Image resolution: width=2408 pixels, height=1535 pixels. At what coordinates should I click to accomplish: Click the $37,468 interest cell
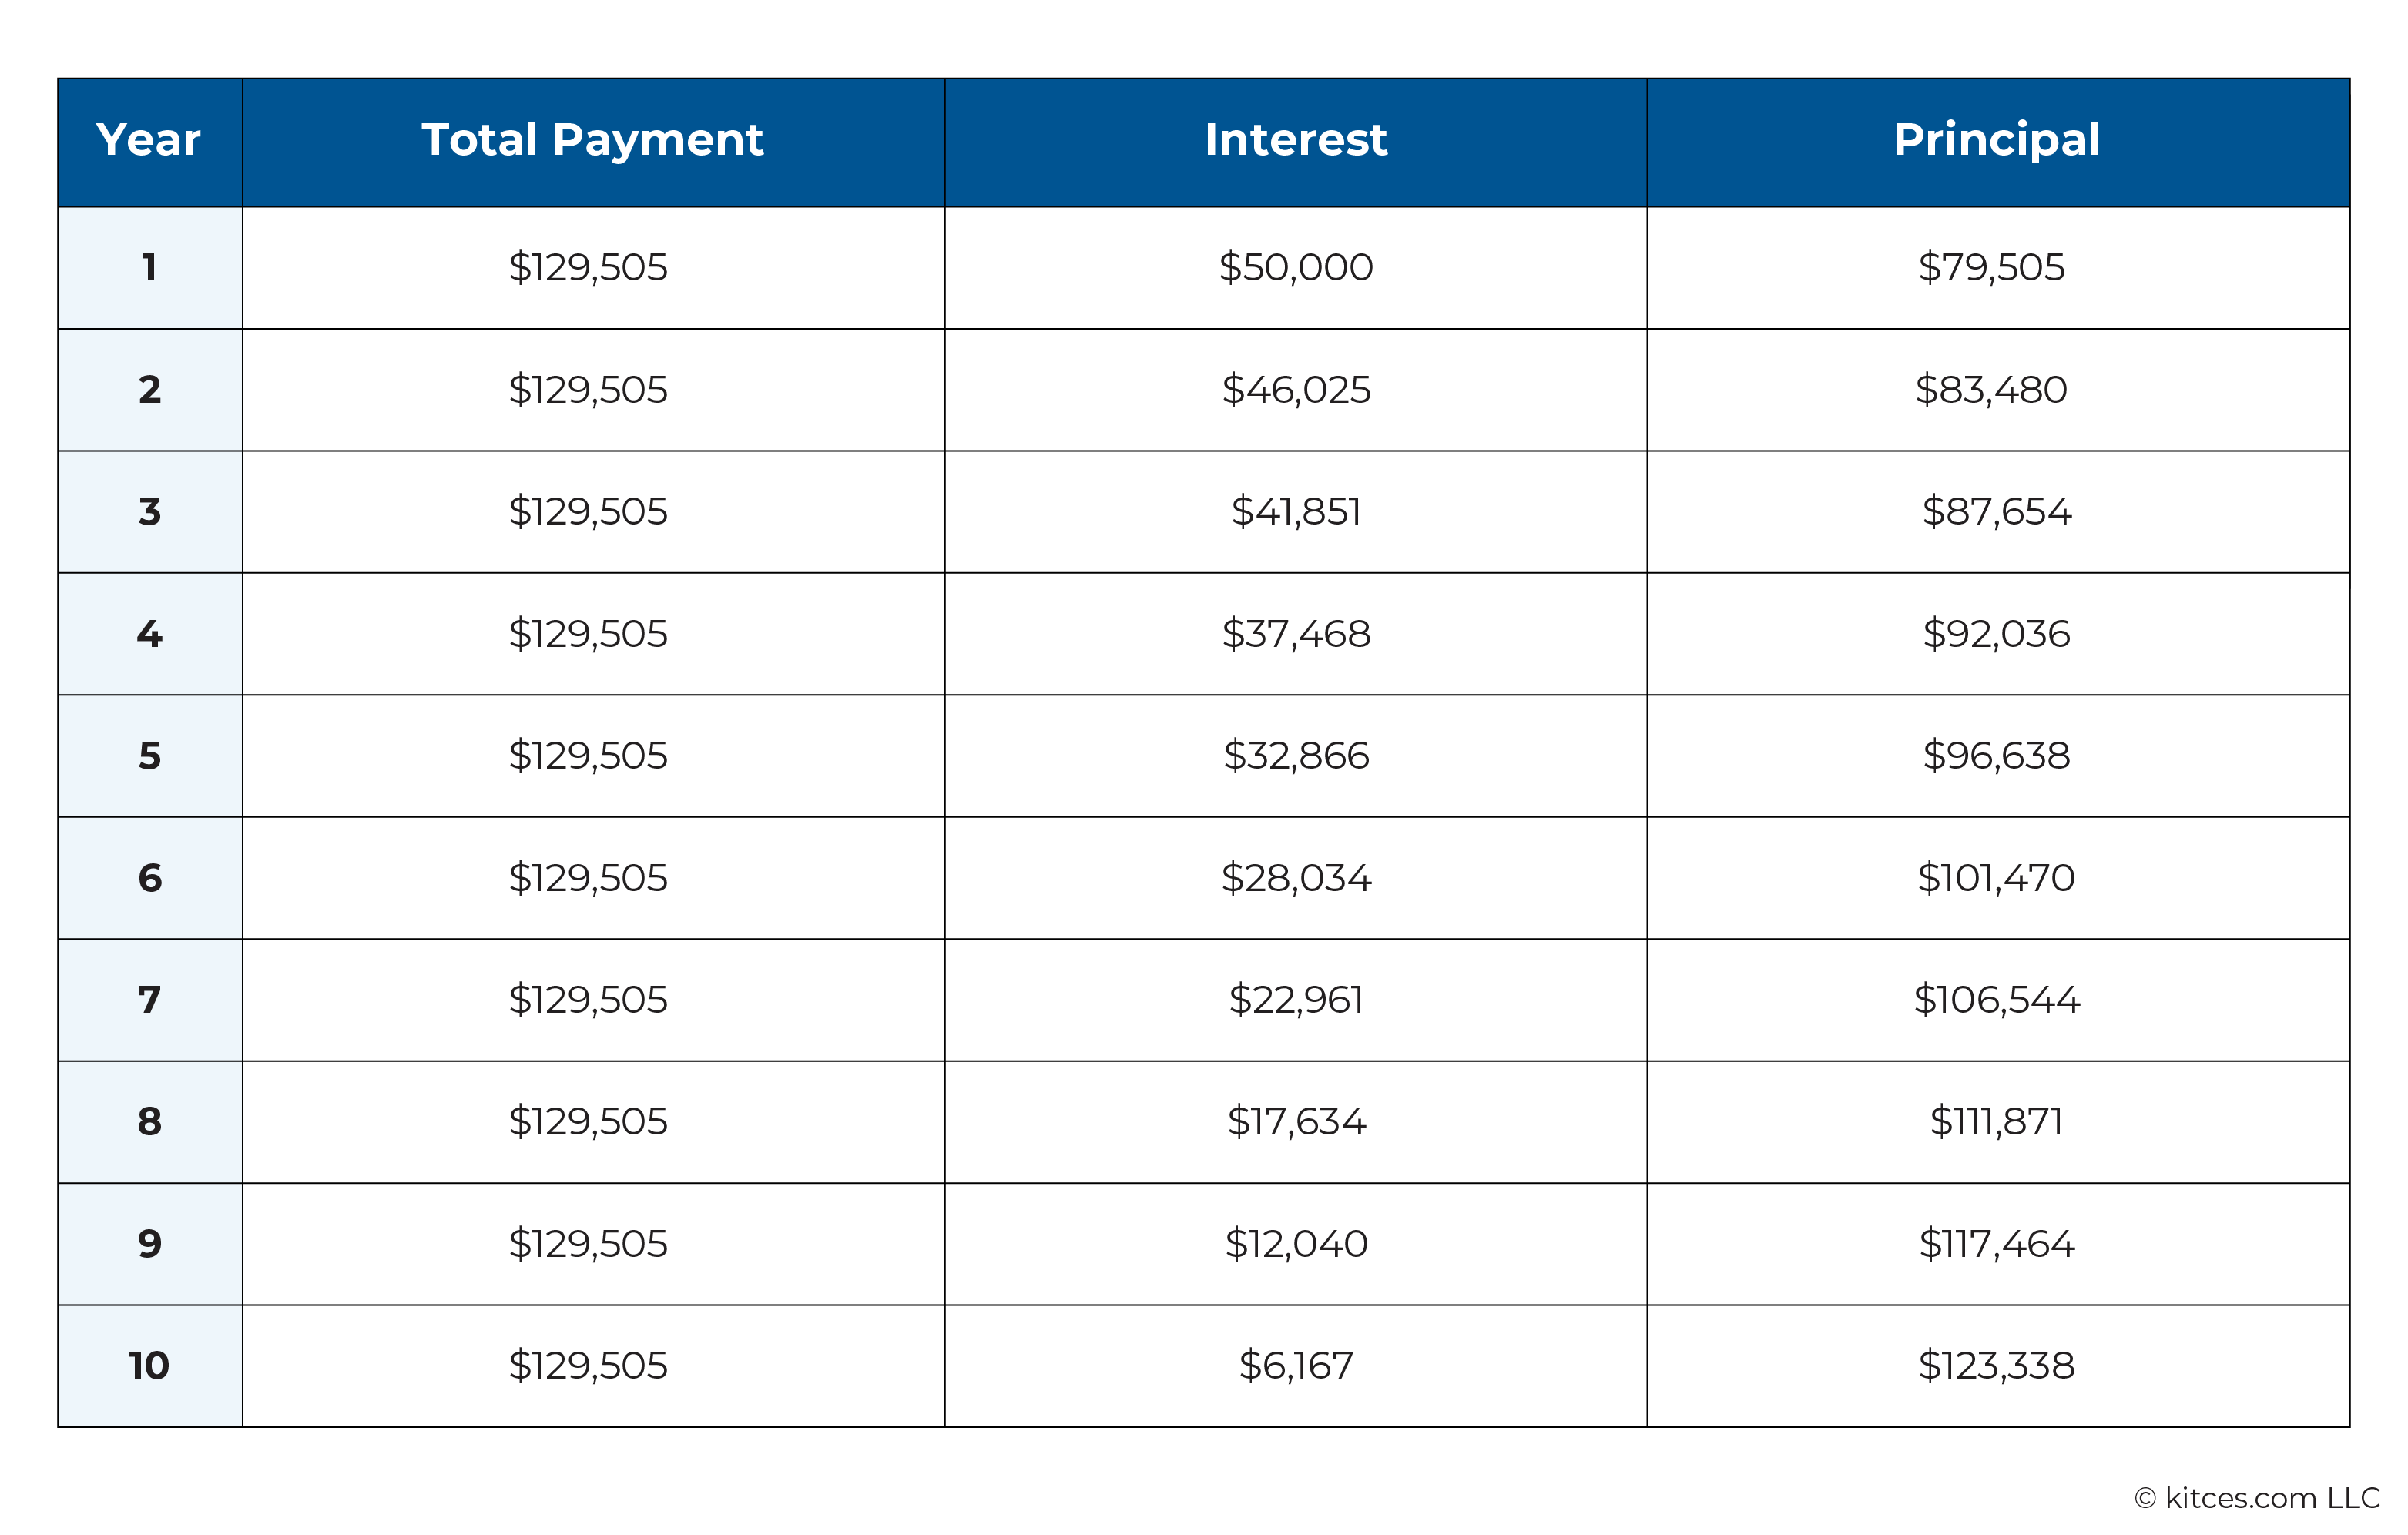tap(1295, 634)
